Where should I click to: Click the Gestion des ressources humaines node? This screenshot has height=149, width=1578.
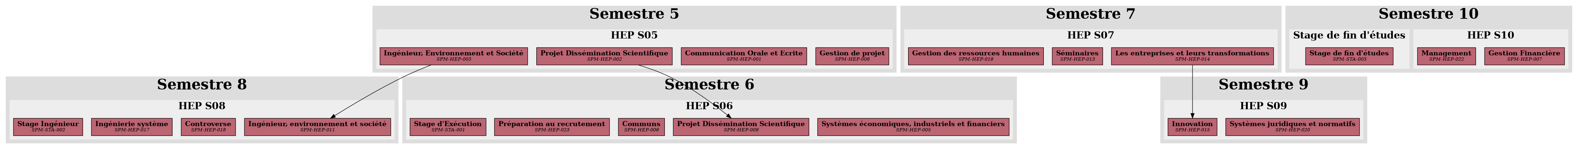[x=975, y=56]
